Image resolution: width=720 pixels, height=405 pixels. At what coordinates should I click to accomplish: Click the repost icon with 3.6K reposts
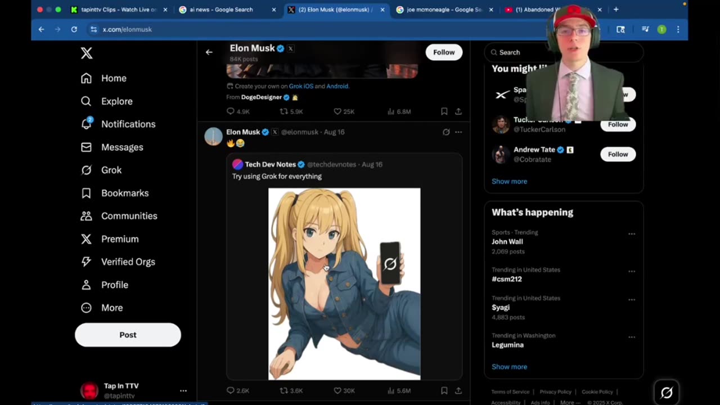point(284,390)
